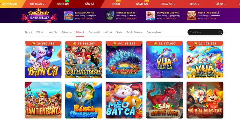Screen dimensions: 240x120
Task: Open the Huyền Thoại Săn Cỏ game icon
Action: tap(191, 16)
